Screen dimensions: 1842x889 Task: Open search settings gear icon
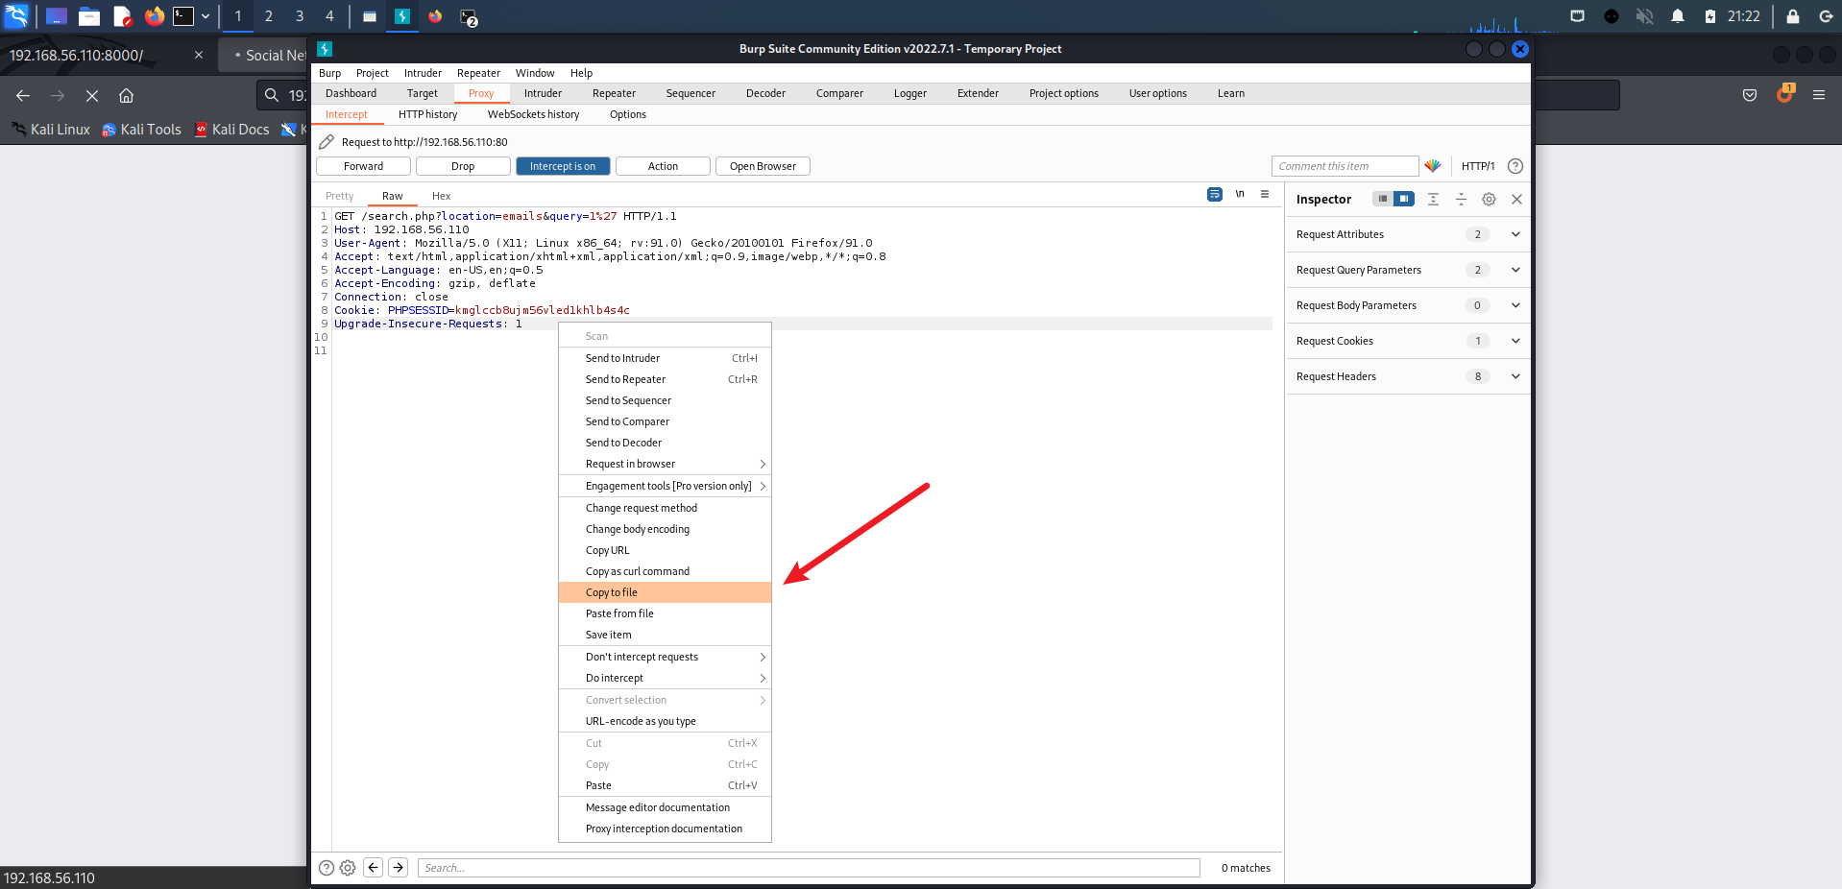pyautogui.click(x=348, y=868)
